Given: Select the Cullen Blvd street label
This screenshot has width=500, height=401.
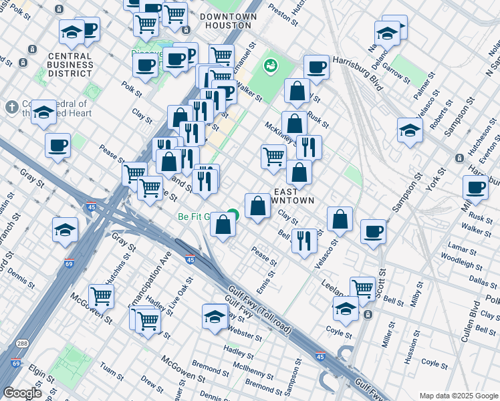Looking at the screenshot, I should point(471,321).
